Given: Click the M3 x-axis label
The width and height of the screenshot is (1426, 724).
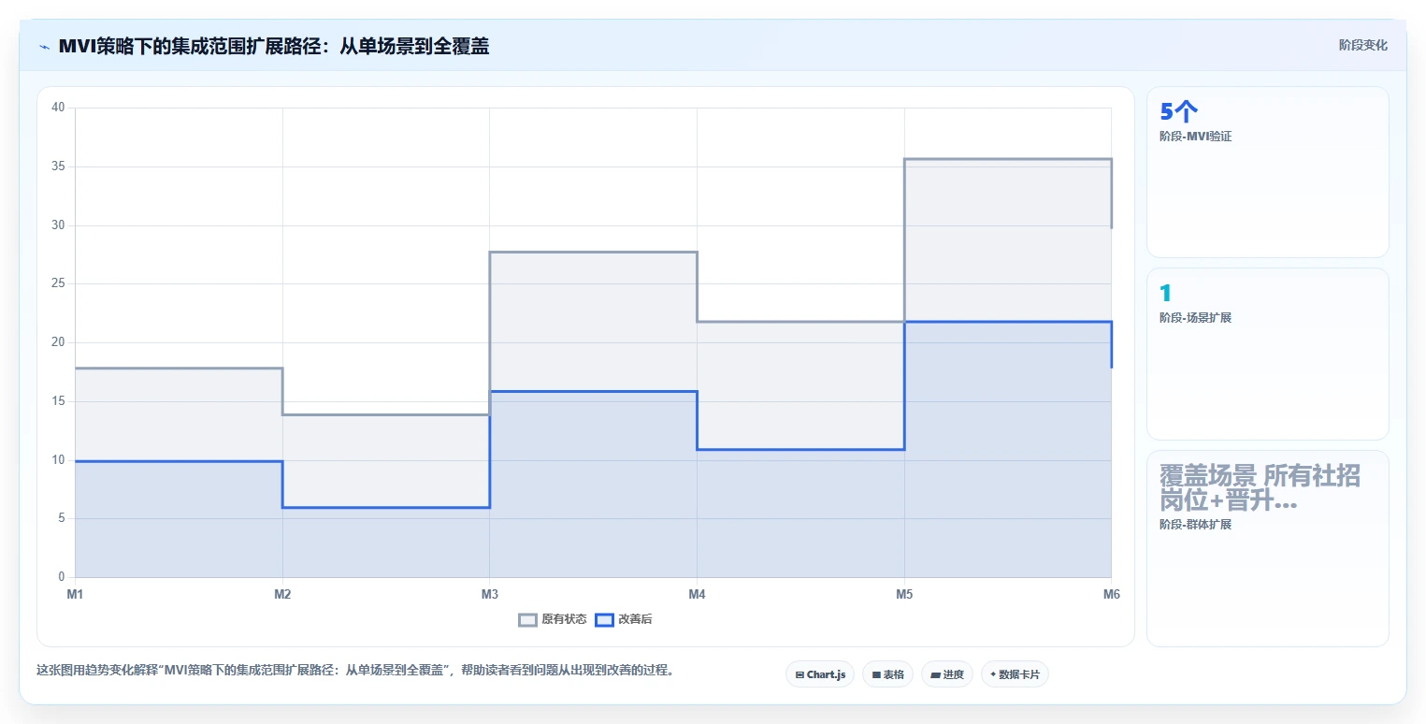Looking at the screenshot, I should coord(489,594).
